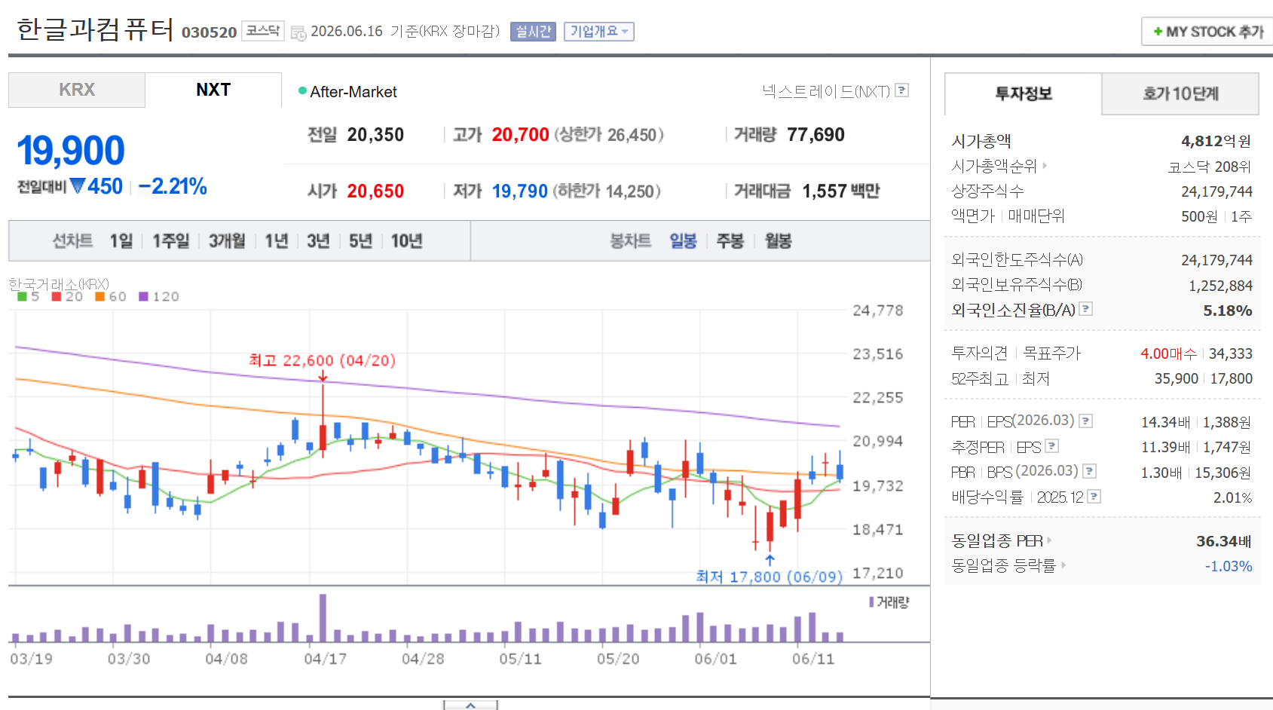Click the orange 60-day moving average swatch
The width and height of the screenshot is (1273, 710).
tap(99, 297)
